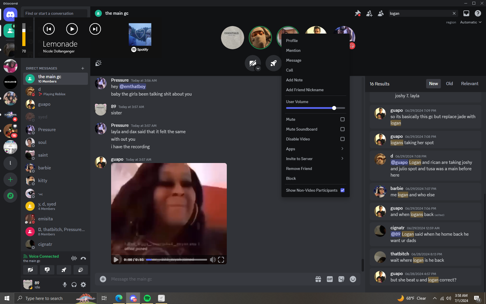Open soundboard icon above the chat
This screenshot has height=304, width=486.
pyautogui.click(x=99, y=63)
